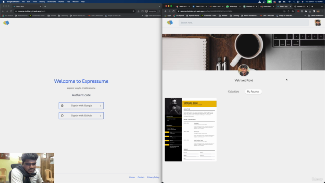Open a new tab in the right window
This screenshot has height=183, width=325.
coord(312,7)
